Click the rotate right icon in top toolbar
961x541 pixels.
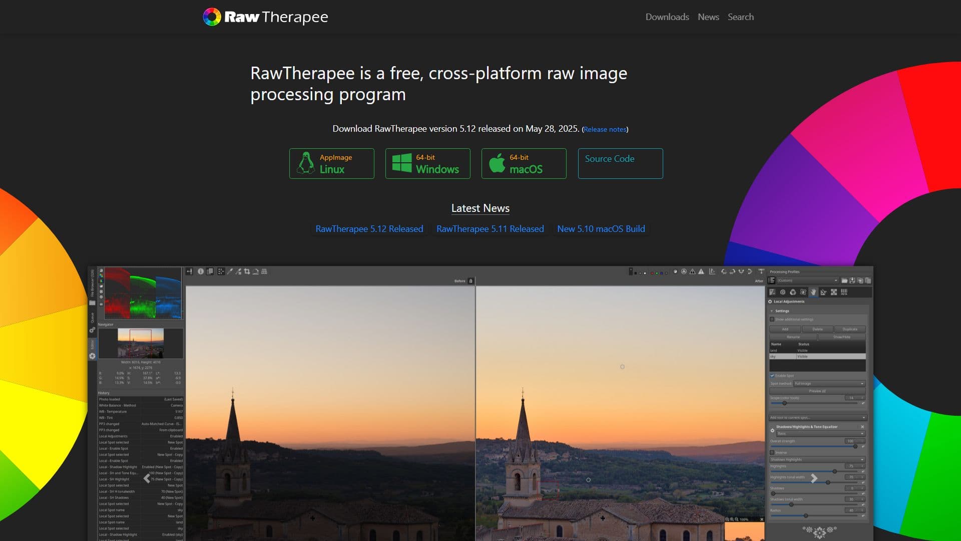tap(732, 272)
